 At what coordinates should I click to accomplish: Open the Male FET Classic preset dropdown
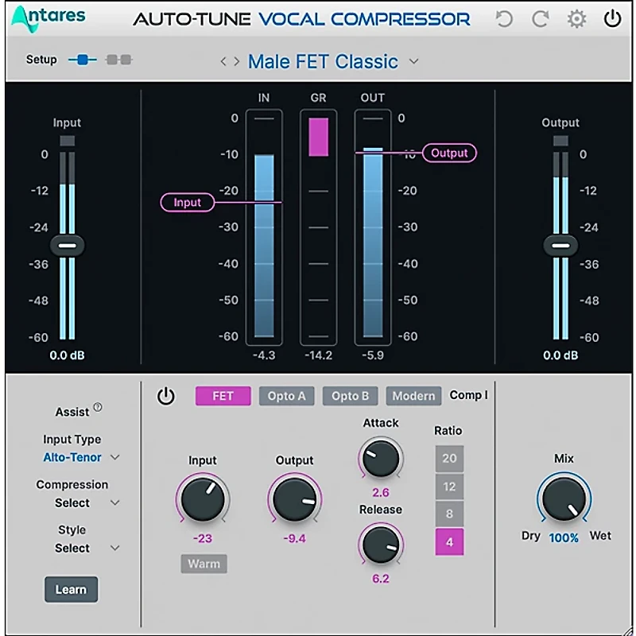413,62
